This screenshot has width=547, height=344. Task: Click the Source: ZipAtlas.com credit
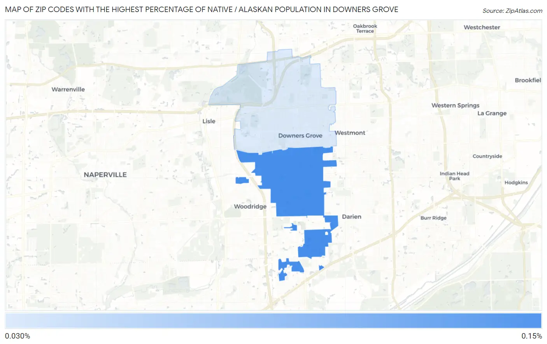pos(512,11)
